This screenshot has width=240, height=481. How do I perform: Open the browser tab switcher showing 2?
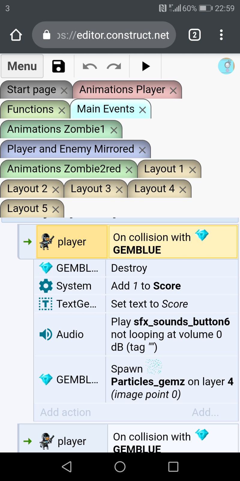coord(194,35)
